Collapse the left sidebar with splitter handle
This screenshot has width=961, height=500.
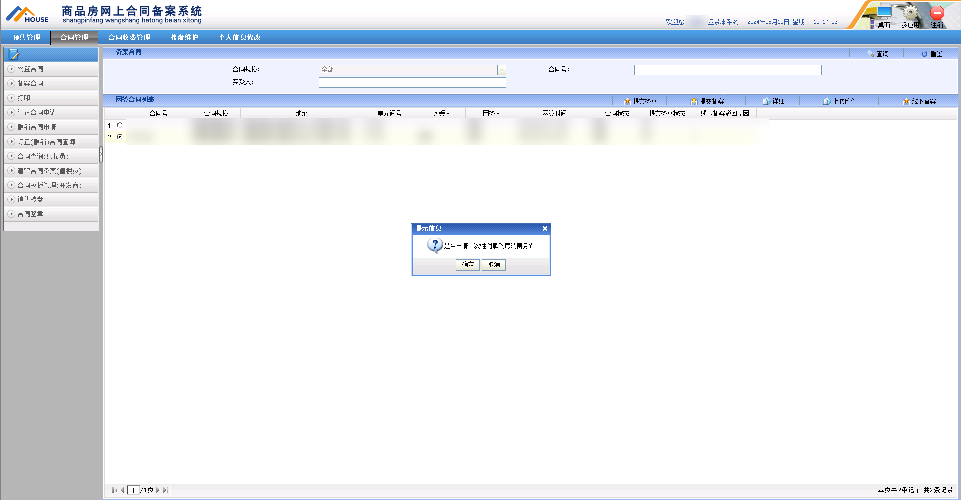101,154
